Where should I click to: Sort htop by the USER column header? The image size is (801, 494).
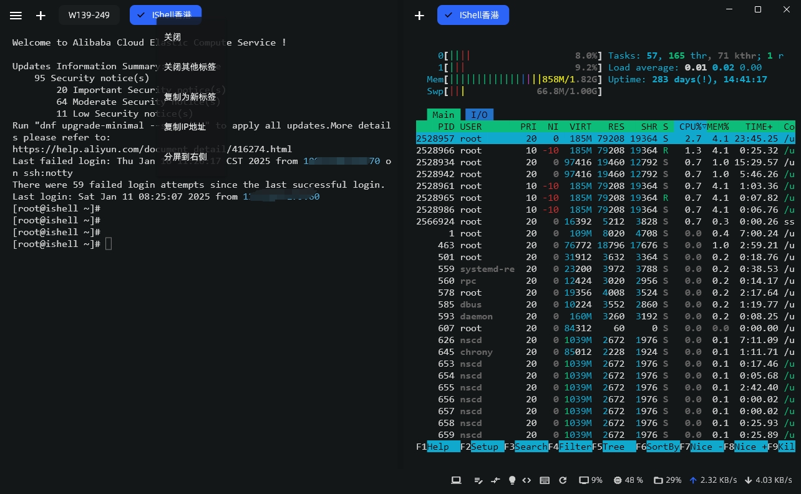pos(471,126)
